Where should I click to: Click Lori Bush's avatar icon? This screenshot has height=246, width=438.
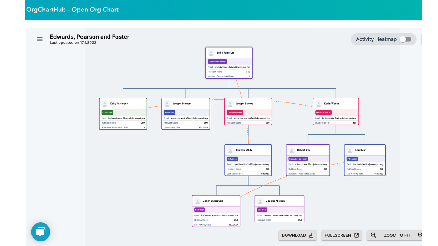pos(350,150)
